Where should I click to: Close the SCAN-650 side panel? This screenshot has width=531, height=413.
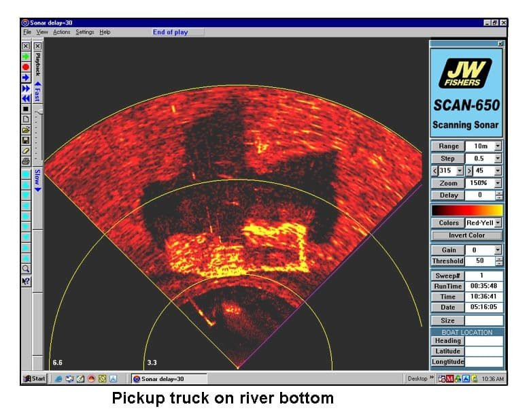click(x=500, y=44)
